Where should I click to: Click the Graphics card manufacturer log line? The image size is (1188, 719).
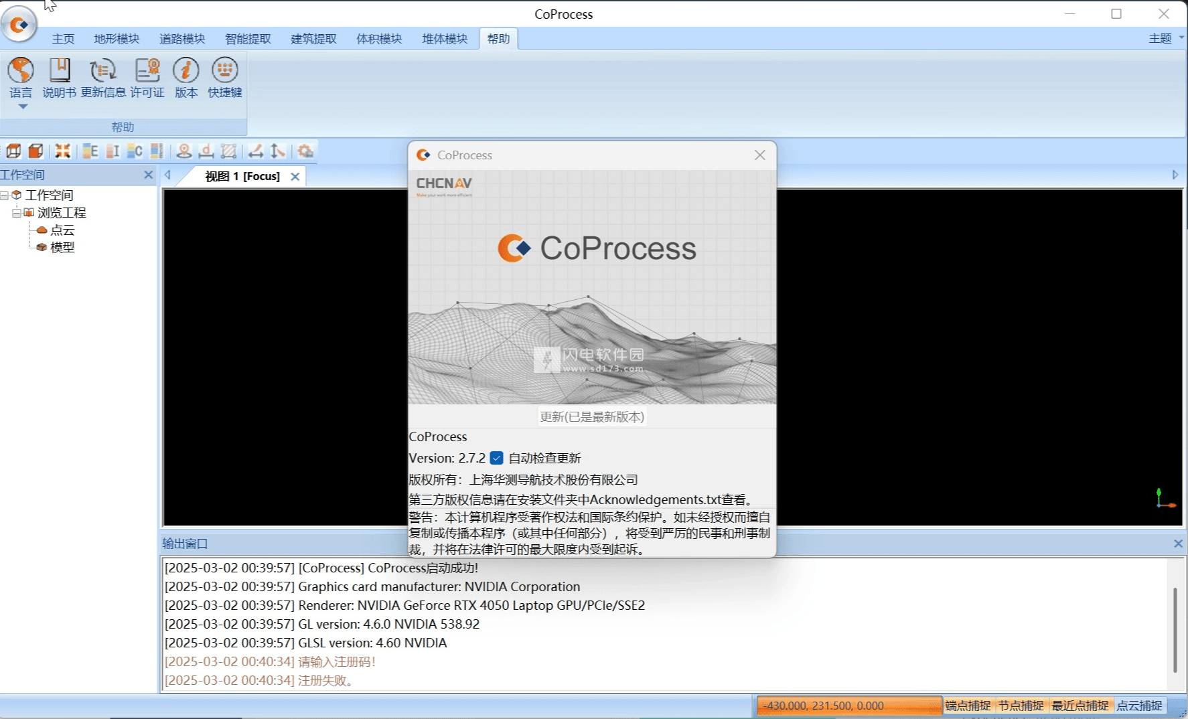(372, 586)
